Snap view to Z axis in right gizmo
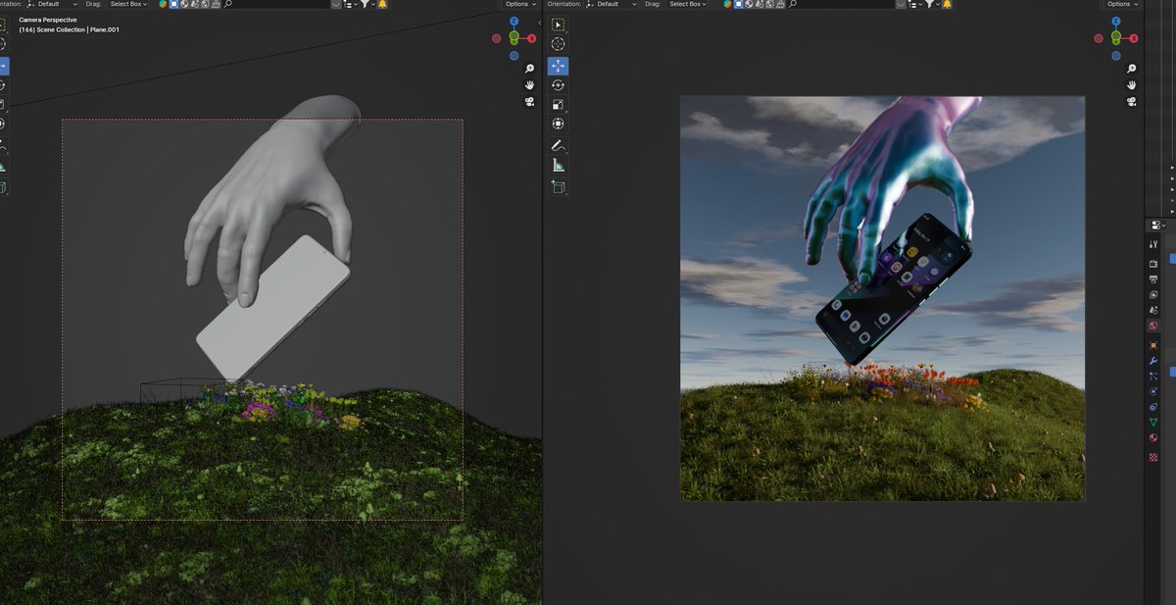This screenshot has height=605, width=1176. coord(1115,21)
